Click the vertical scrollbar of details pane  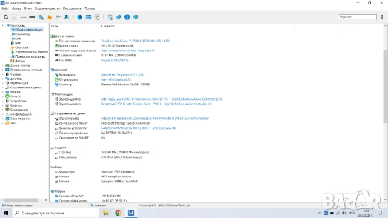(x=386, y=87)
